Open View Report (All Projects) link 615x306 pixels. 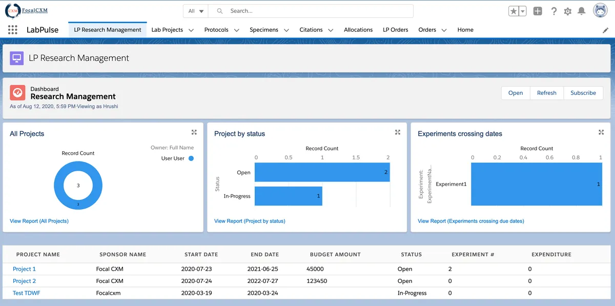tap(39, 221)
